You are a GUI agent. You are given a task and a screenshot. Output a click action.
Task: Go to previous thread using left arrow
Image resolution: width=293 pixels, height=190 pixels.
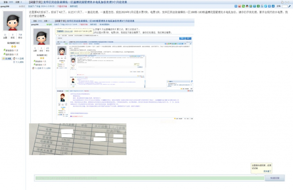pyautogui.click(x=286, y=2)
